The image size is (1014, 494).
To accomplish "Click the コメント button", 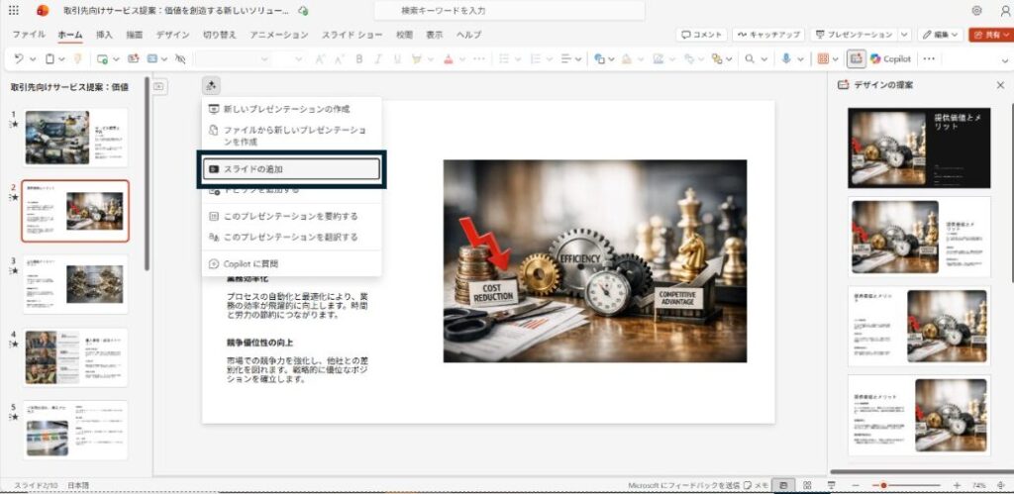I will 701,35.
